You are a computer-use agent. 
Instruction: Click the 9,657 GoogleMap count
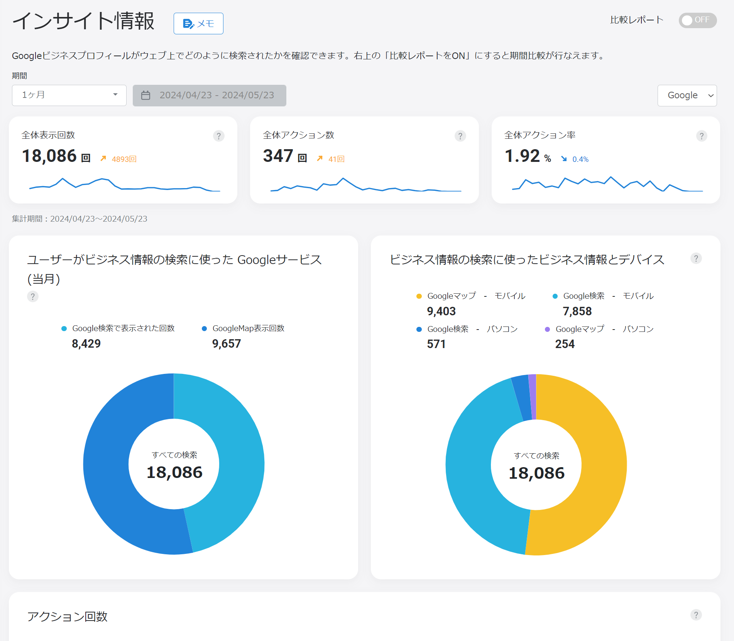(x=227, y=343)
